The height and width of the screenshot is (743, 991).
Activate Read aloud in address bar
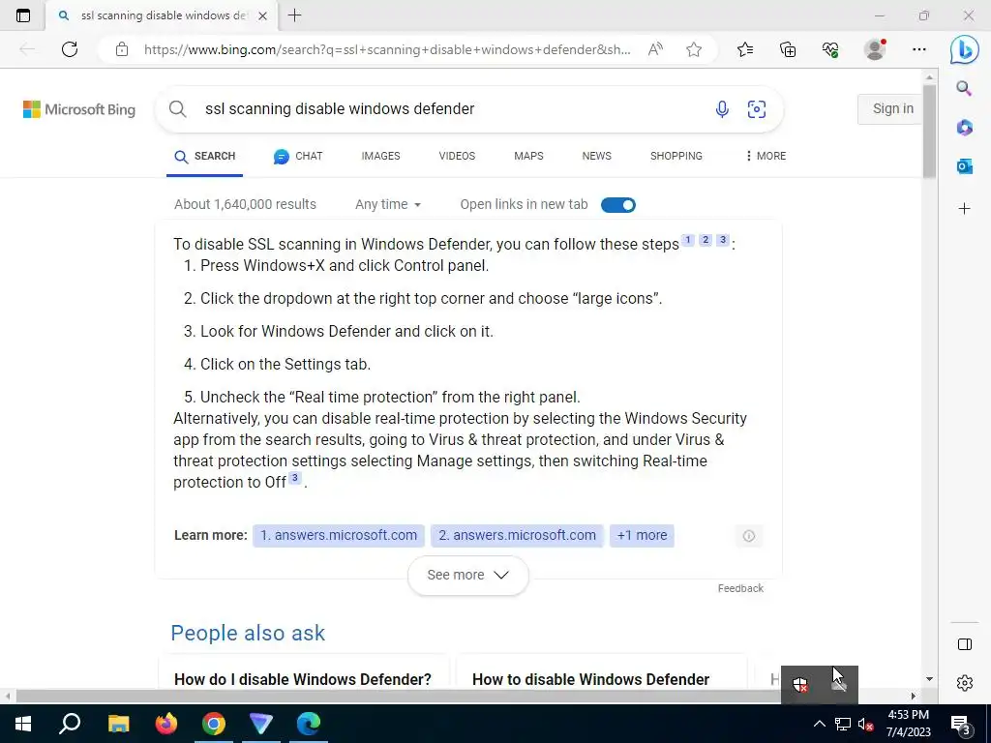[x=655, y=49]
